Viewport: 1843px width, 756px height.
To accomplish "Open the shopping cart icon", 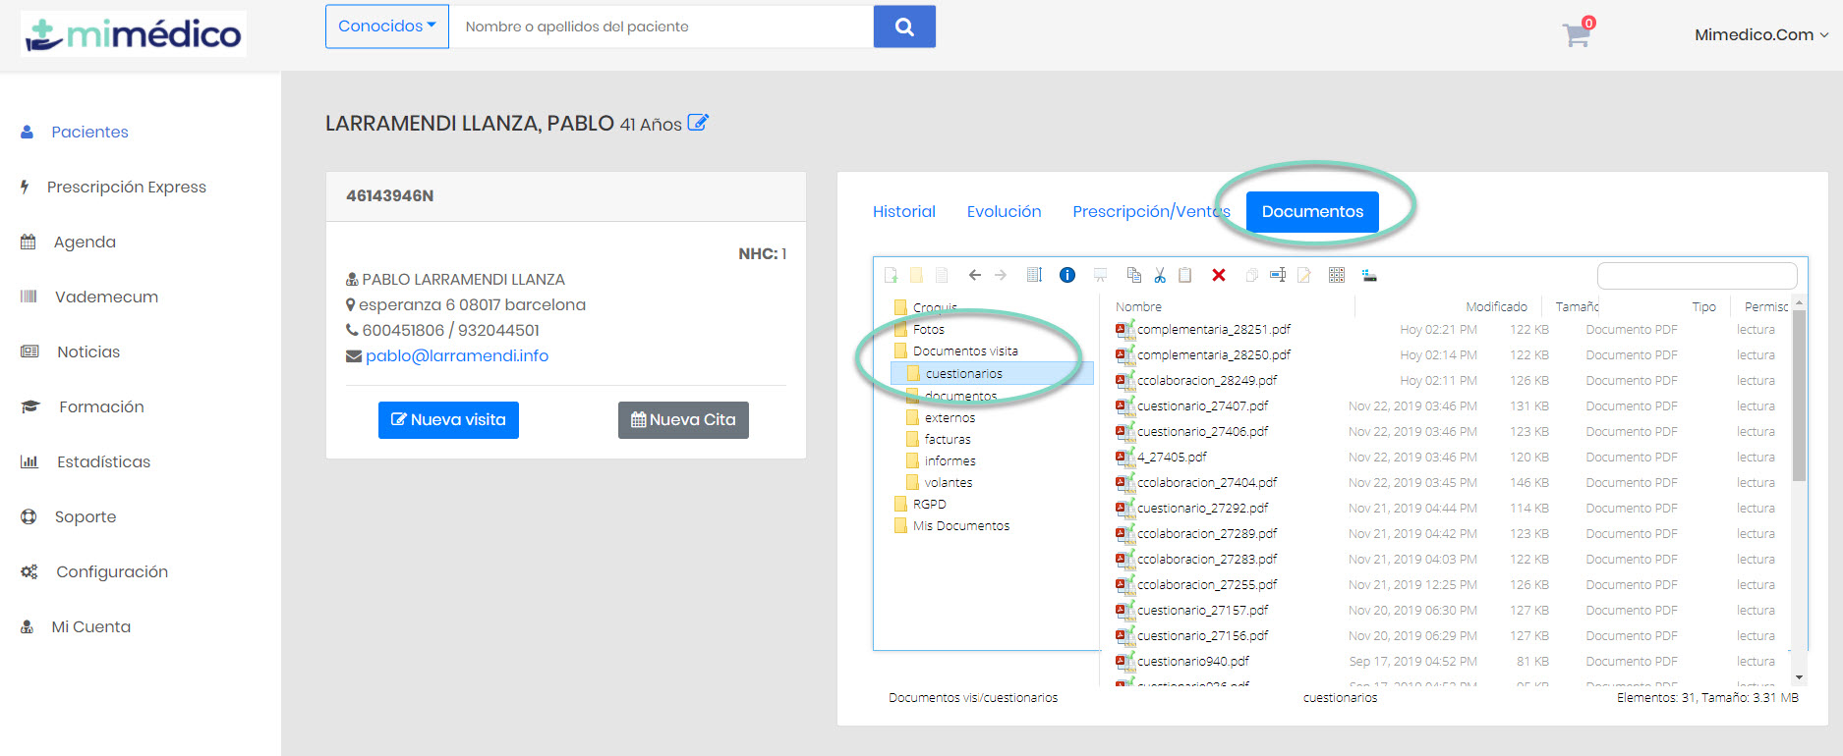I will pyautogui.click(x=1577, y=35).
